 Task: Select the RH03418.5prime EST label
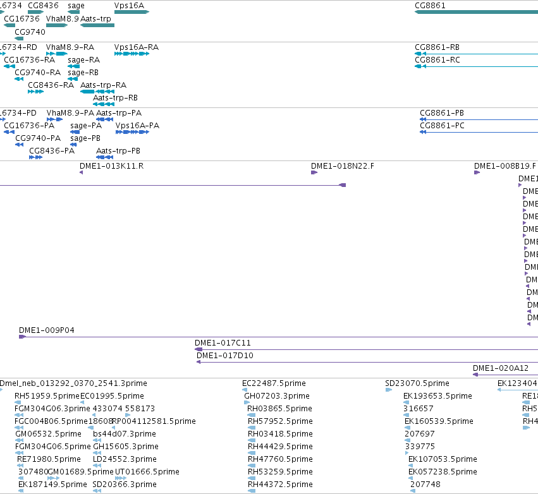point(280,434)
